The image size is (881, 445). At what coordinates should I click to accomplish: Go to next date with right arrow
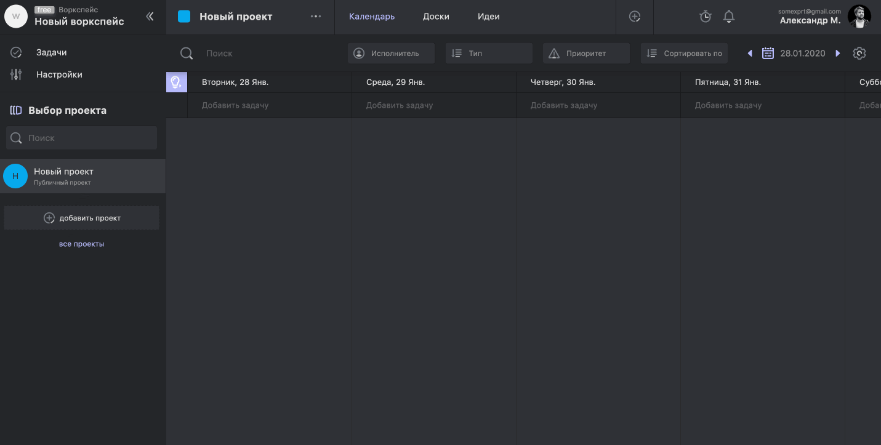[838, 54]
